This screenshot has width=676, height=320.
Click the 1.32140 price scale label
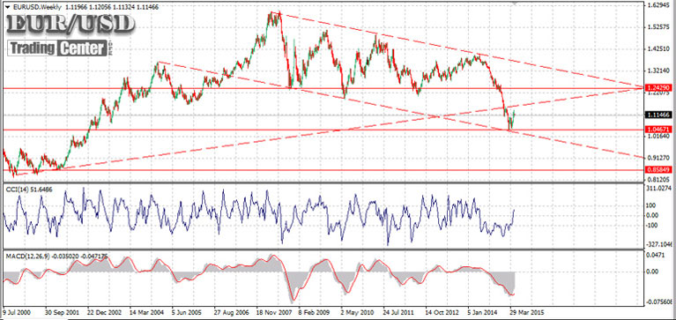[657, 71]
